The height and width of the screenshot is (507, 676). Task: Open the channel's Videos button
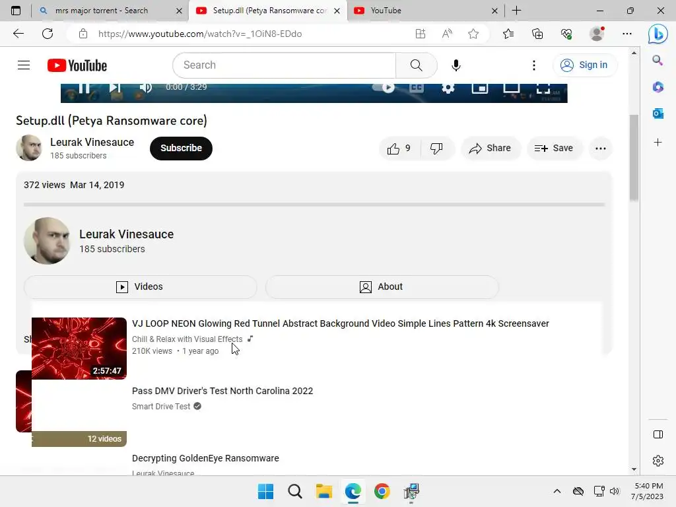coord(140,287)
